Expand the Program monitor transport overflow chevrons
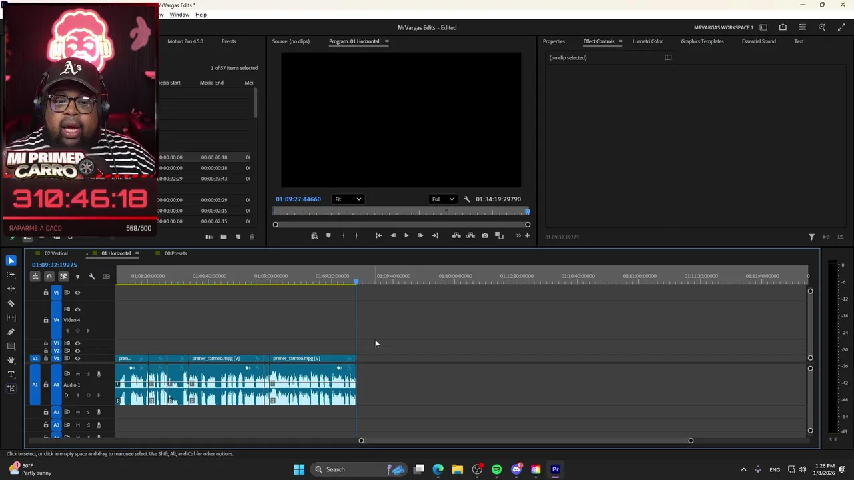Screen dimensions: 854x480 [x=518, y=235]
